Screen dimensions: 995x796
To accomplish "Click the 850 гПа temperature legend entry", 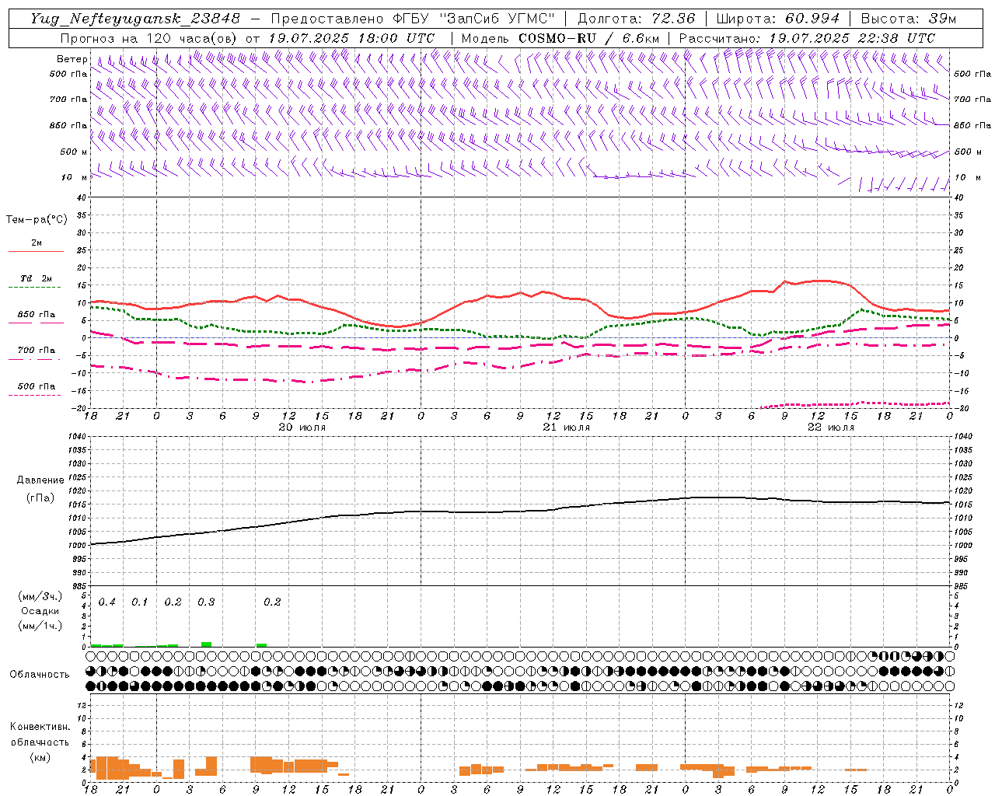I will [36, 316].
